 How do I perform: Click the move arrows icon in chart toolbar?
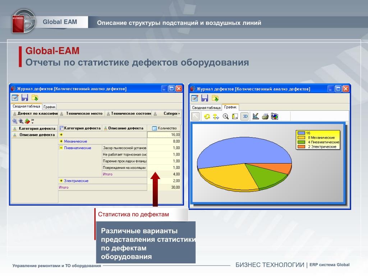click(216, 116)
